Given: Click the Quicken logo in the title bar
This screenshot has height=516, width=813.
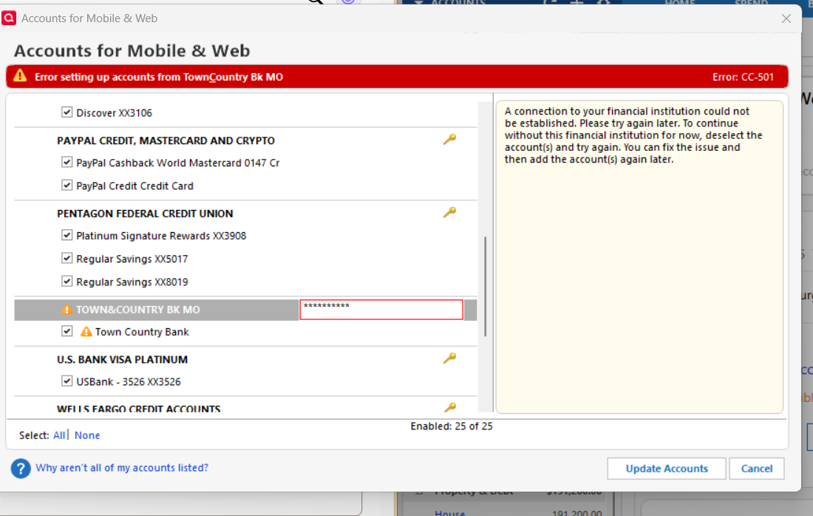Looking at the screenshot, I should point(9,18).
